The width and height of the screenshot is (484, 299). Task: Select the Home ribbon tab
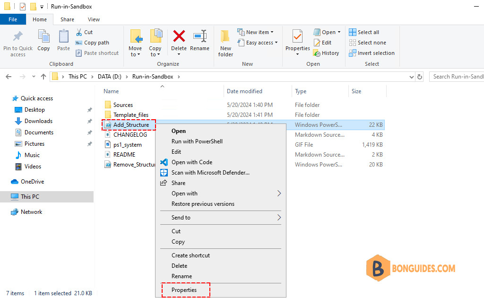click(x=40, y=19)
